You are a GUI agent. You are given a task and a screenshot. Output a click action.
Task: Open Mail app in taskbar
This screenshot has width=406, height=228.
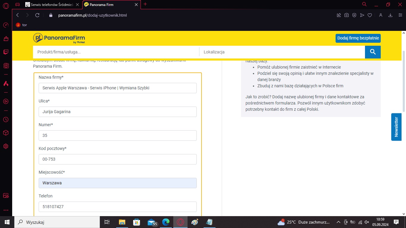pyautogui.click(x=152, y=222)
